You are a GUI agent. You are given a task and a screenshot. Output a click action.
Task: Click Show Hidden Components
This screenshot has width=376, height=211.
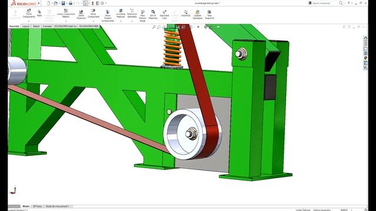tap(108, 16)
